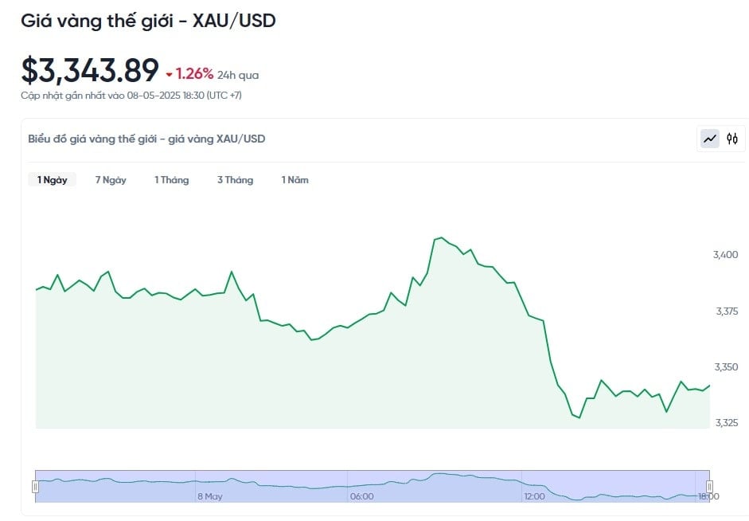The height and width of the screenshot is (521, 749).
Task: Click the navigator at 12:00 marker
Action: pos(534,496)
